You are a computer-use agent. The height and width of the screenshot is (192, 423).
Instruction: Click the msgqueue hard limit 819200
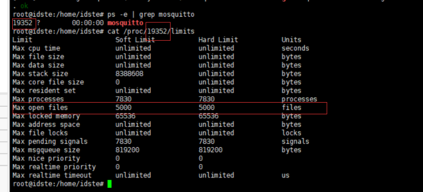click(210, 150)
